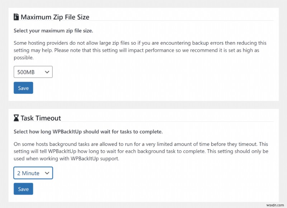The height and width of the screenshot is (208, 287).
Task: Click the "2 Minute" value text in the selector
Action: point(28,173)
